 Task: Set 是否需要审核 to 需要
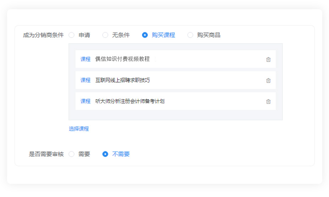(x=72, y=154)
